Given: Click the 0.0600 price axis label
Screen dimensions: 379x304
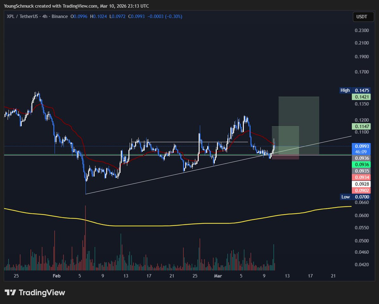Looking at the screenshot, I should coord(361,216).
